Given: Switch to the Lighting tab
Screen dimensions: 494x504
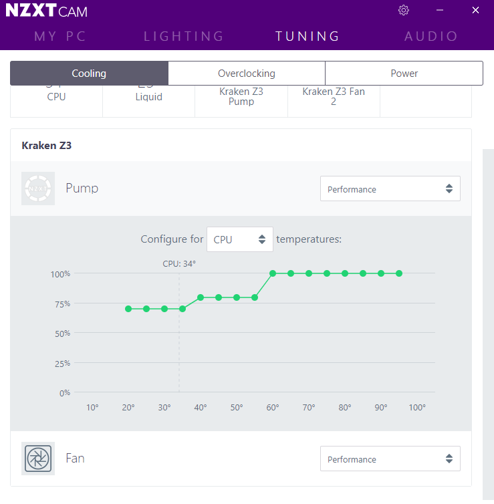Looking at the screenshot, I should pos(184,36).
